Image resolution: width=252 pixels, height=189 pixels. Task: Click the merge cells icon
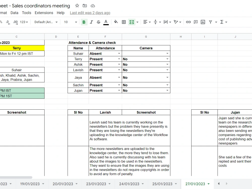pyautogui.click(x=132, y=22)
